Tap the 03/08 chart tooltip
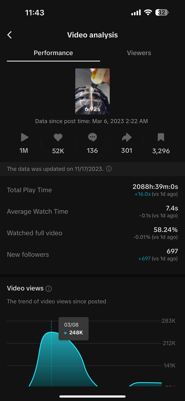 click(x=73, y=329)
